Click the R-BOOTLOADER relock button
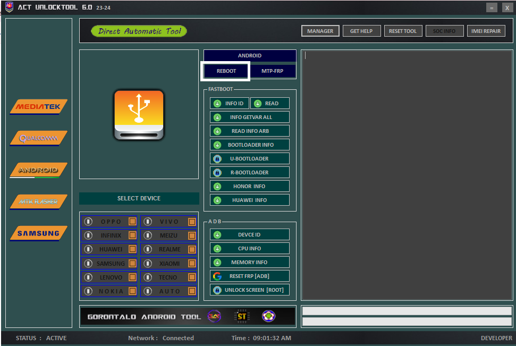 point(250,173)
